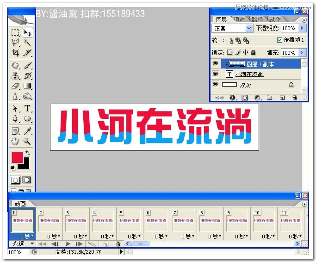Switch to the 动作 tab
Screen dimensions: 316x262
[275, 19]
